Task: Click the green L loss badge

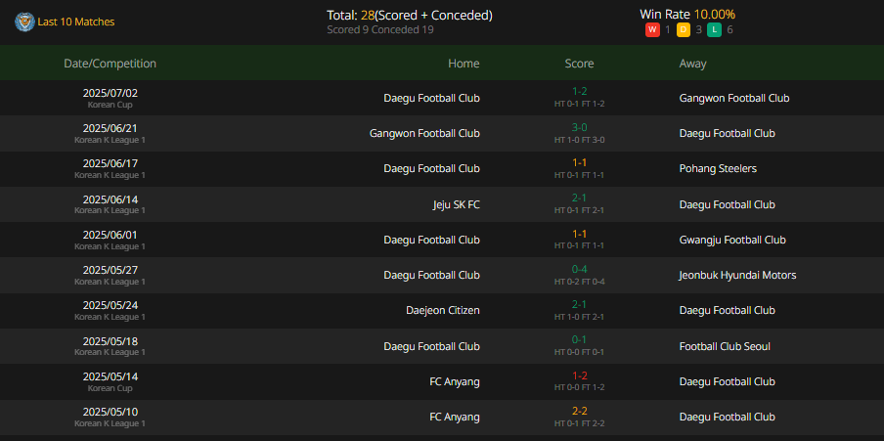Action: point(714,30)
